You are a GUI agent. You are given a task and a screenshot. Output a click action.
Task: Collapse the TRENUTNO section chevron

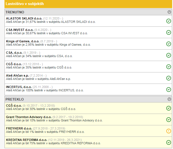point(169,12)
